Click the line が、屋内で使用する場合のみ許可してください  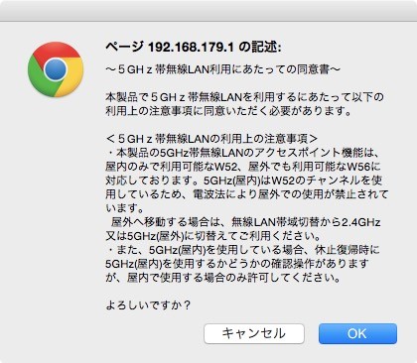pos(223,278)
